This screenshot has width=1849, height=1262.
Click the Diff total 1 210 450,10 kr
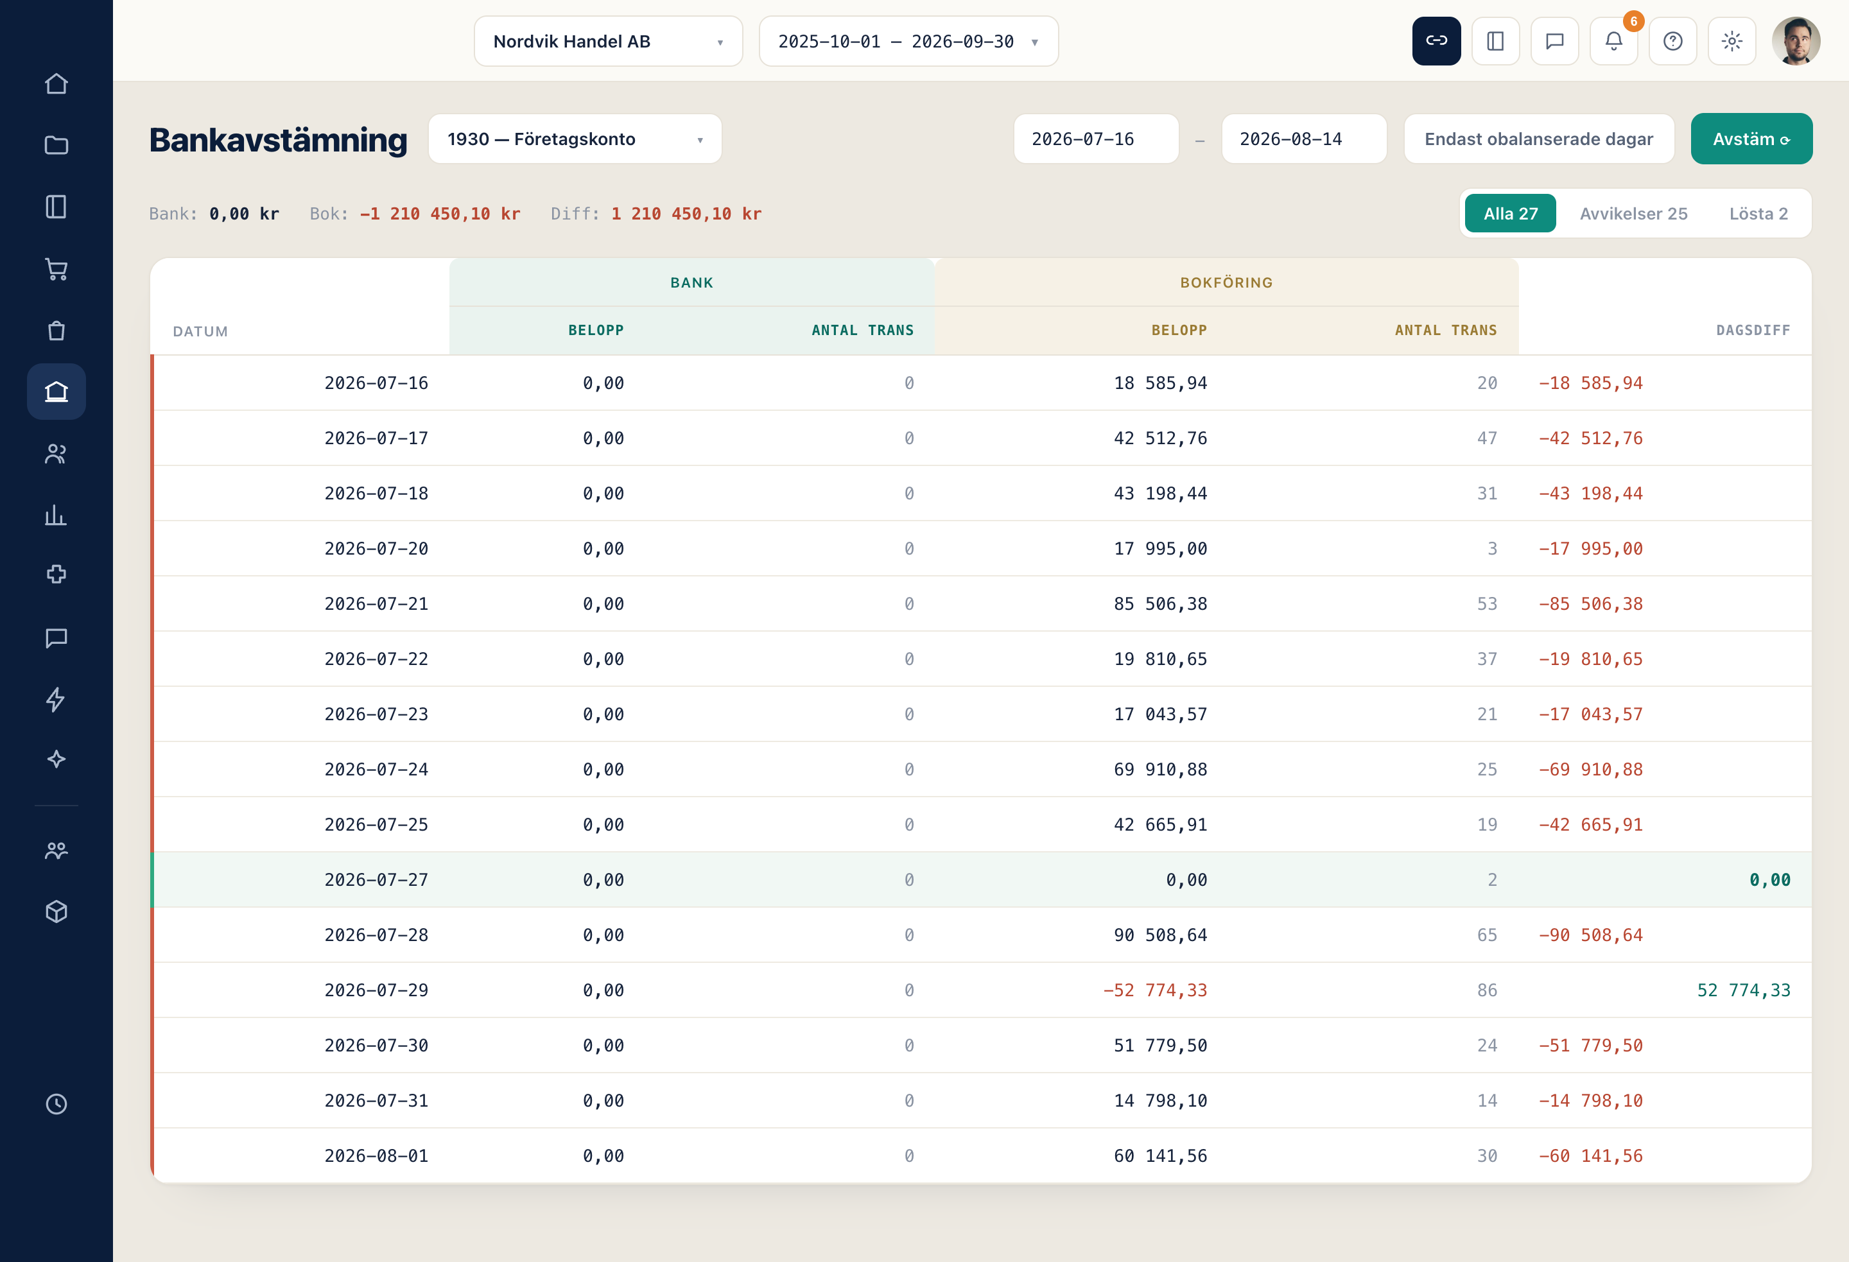coord(686,214)
